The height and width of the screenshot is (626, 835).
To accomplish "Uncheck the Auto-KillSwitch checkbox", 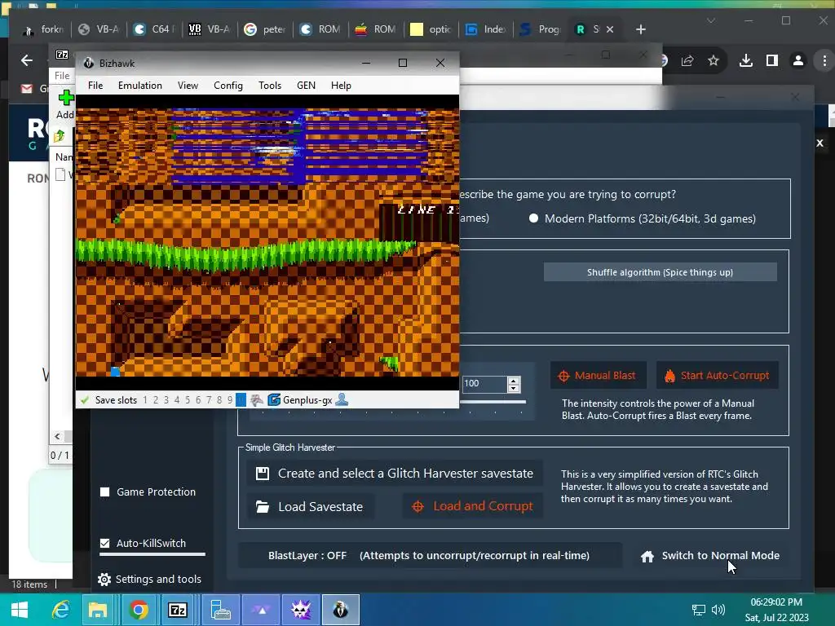I will [x=105, y=543].
